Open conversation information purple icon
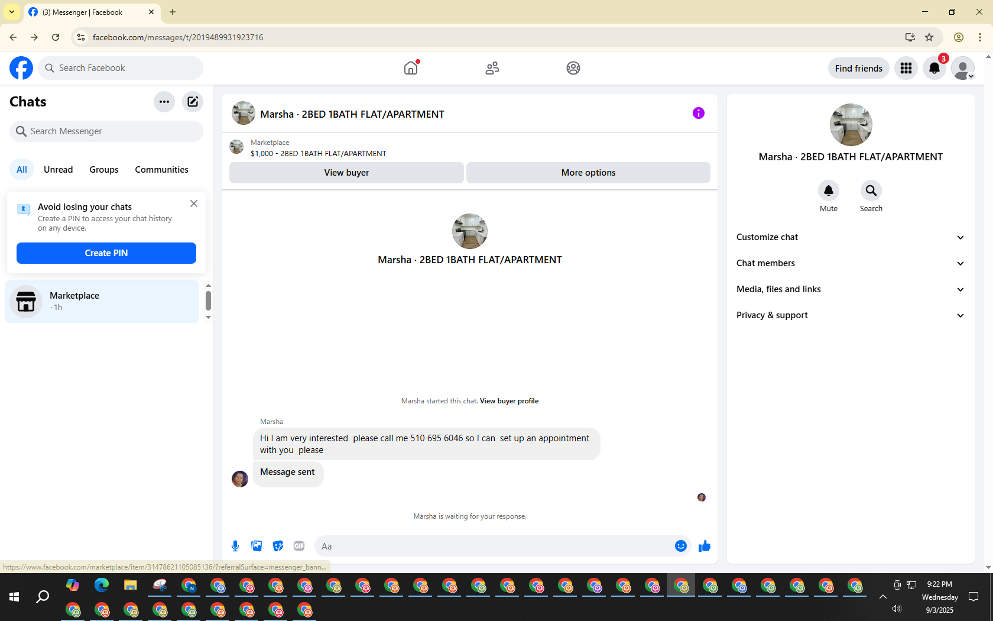The height and width of the screenshot is (621, 993). (699, 113)
